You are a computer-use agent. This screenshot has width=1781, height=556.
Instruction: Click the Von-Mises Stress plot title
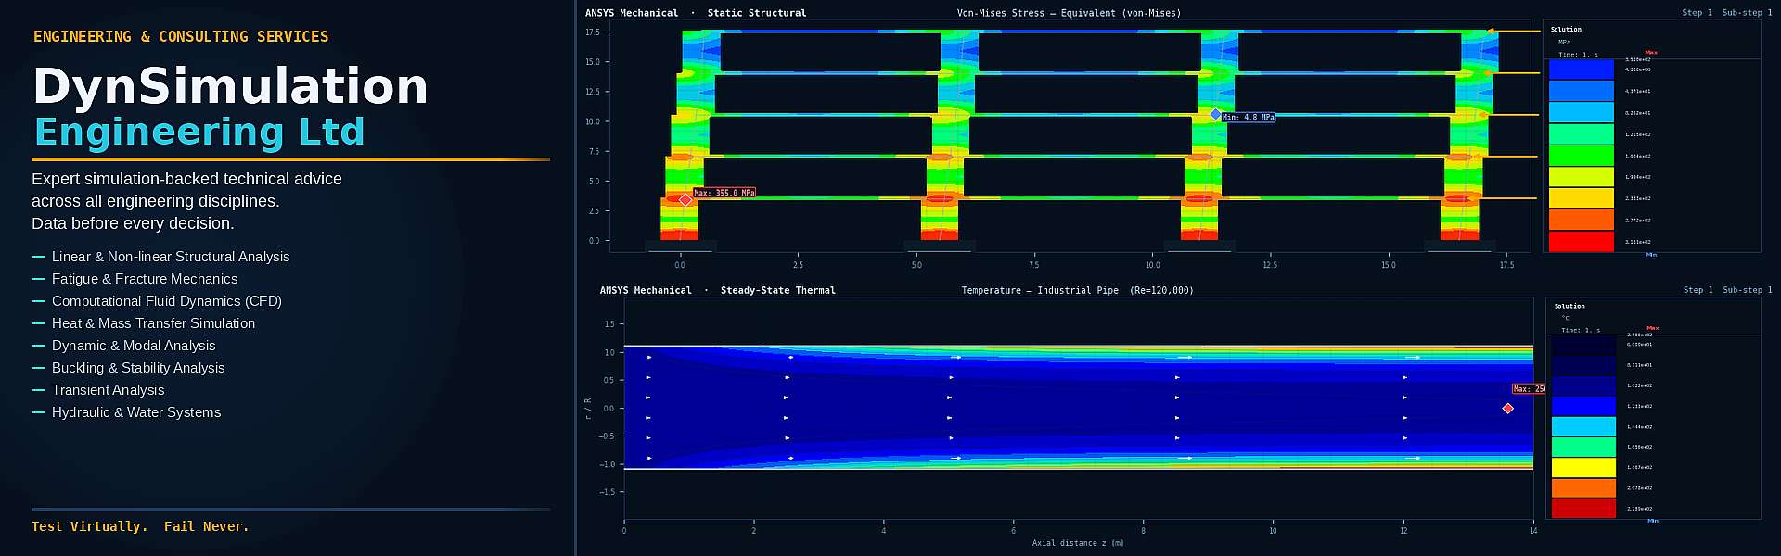pyautogui.click(x=1069, y=13)
